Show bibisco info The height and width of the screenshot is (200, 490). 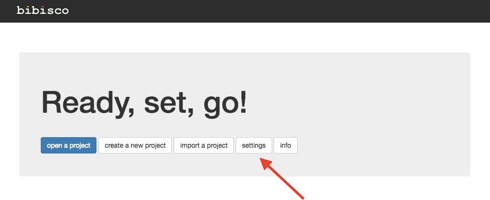[x=286, y=145]
